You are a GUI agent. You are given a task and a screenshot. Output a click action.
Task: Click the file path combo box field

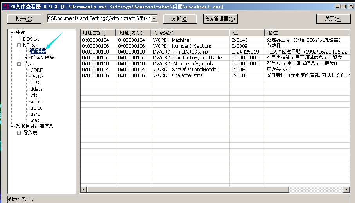99,18
